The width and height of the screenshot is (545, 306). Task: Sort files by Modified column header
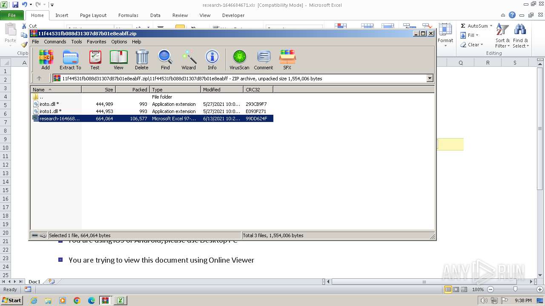[222, 89]
